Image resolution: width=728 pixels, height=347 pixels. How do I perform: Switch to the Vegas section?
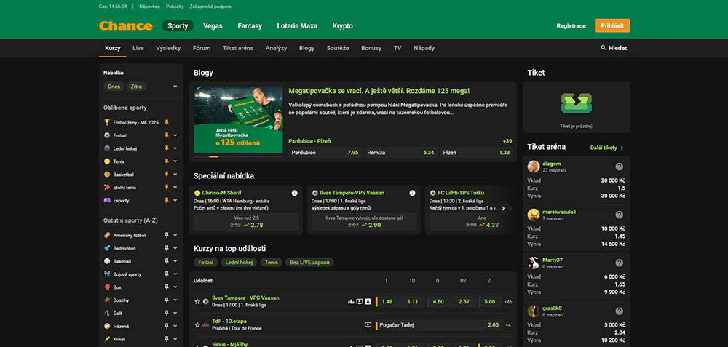click(213, 25)
